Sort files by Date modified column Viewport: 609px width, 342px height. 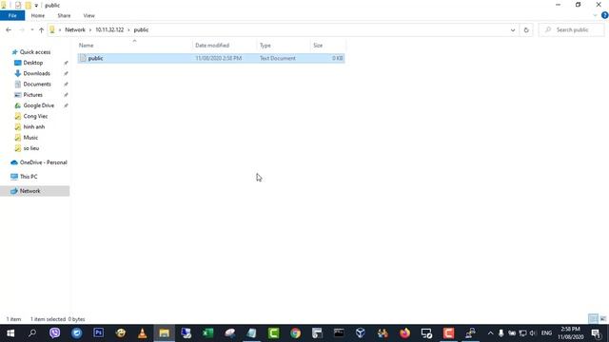(225, 46)
